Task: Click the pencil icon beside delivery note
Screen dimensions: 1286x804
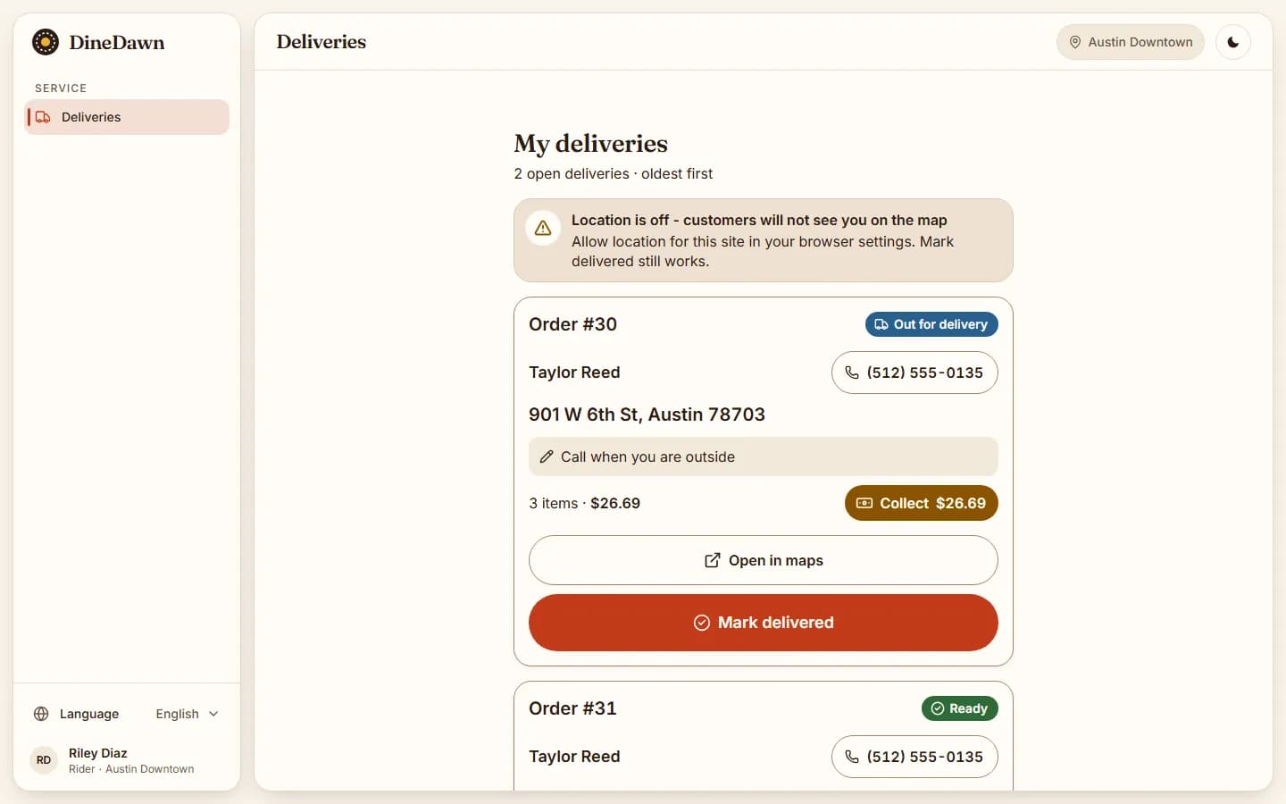Action: (x=547, y=456)
